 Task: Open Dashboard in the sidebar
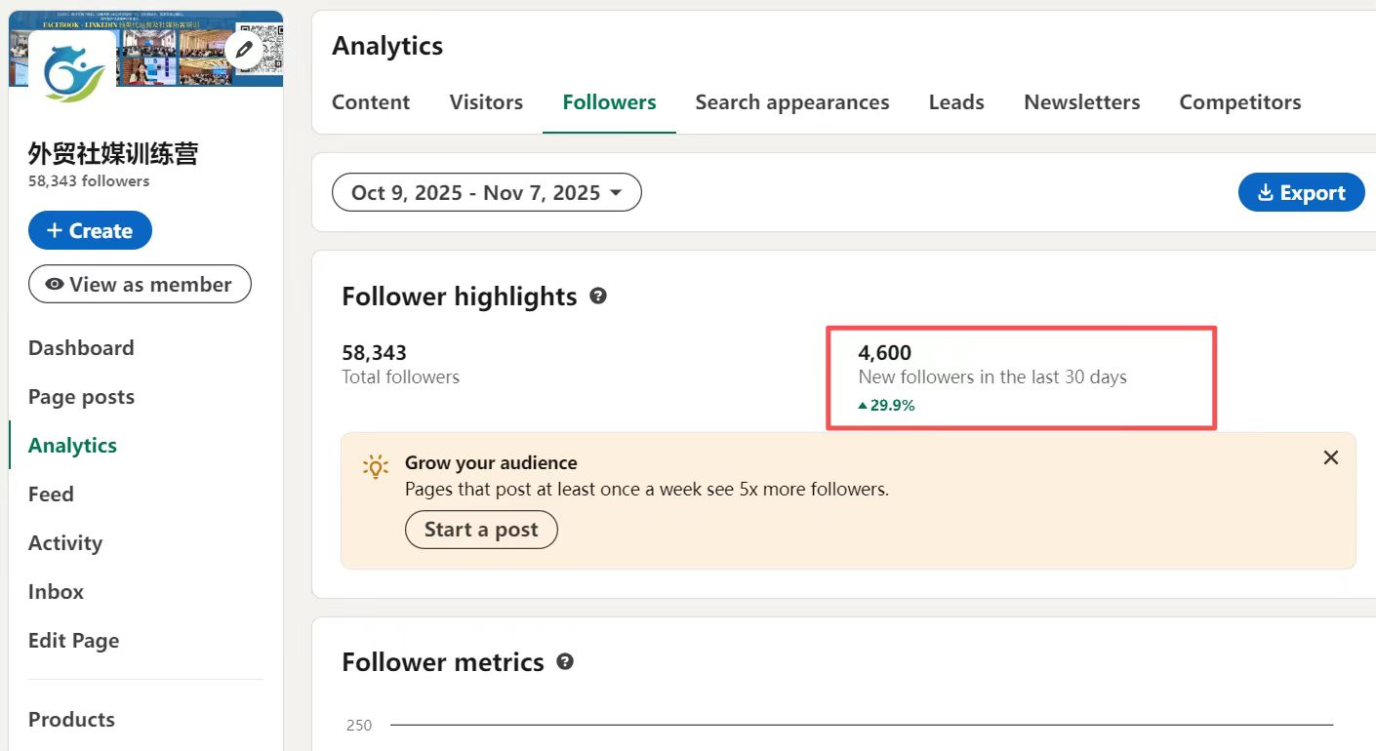(x=81, y=348)
